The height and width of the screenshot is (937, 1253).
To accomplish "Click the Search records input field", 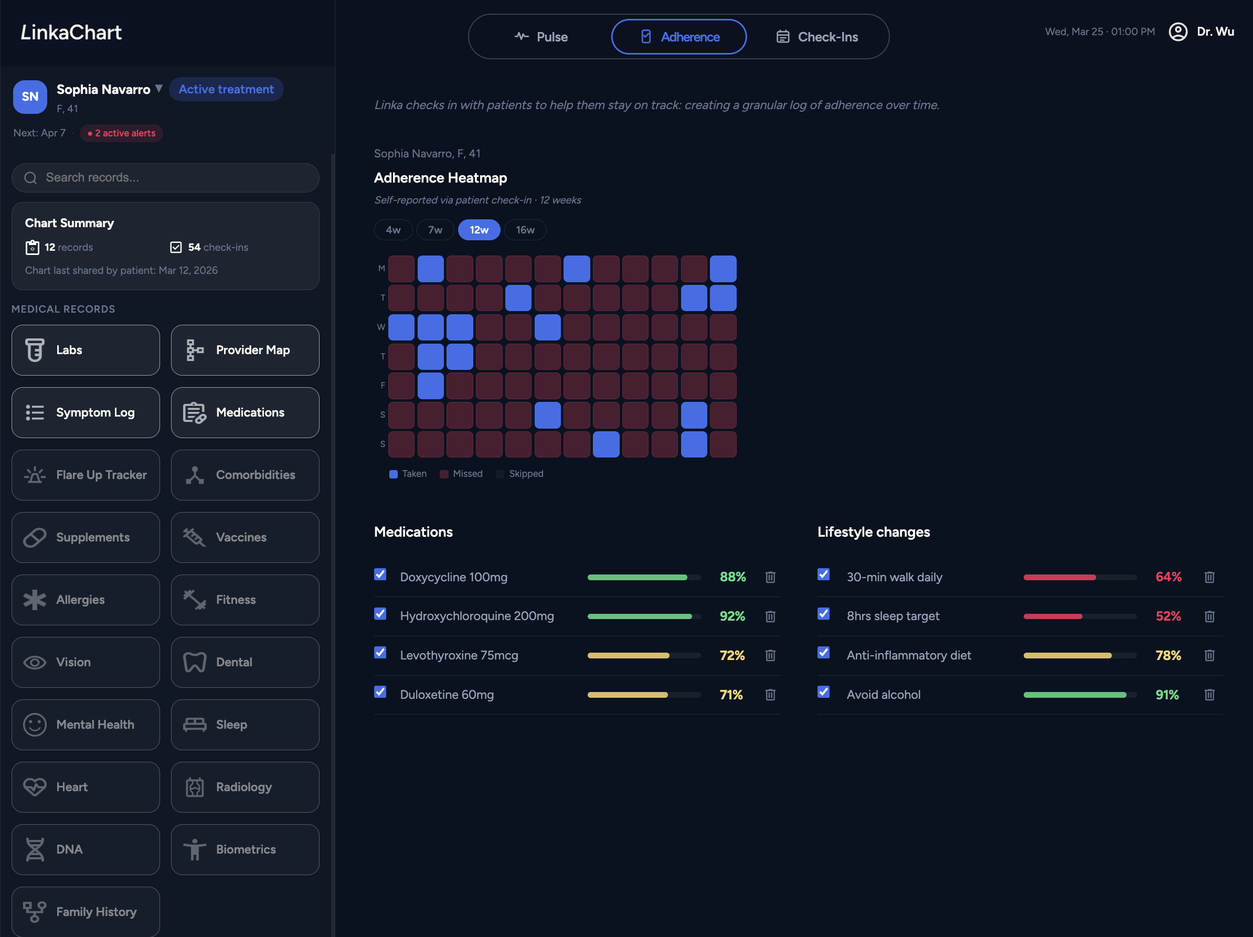I will point(165,178).
